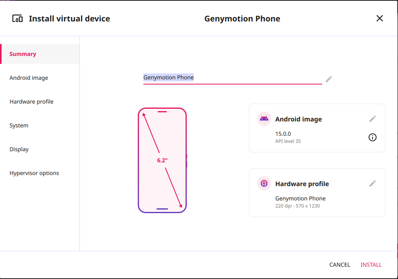Open the Display settings section
Image resolution: width=398 pixels, height=279 pixels.
coord(19,149)
